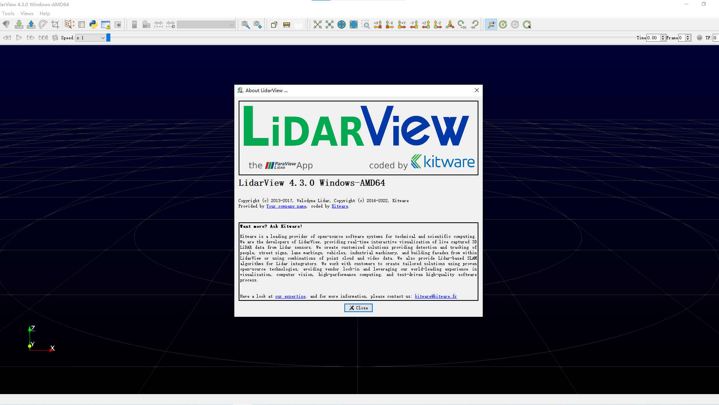Click the blue square fit view icon
The image size is (719, 405).
(x=354, y=24)
